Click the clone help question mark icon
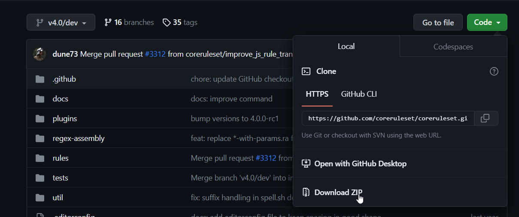The image size is (519, 217). click(x=494, y=71)
